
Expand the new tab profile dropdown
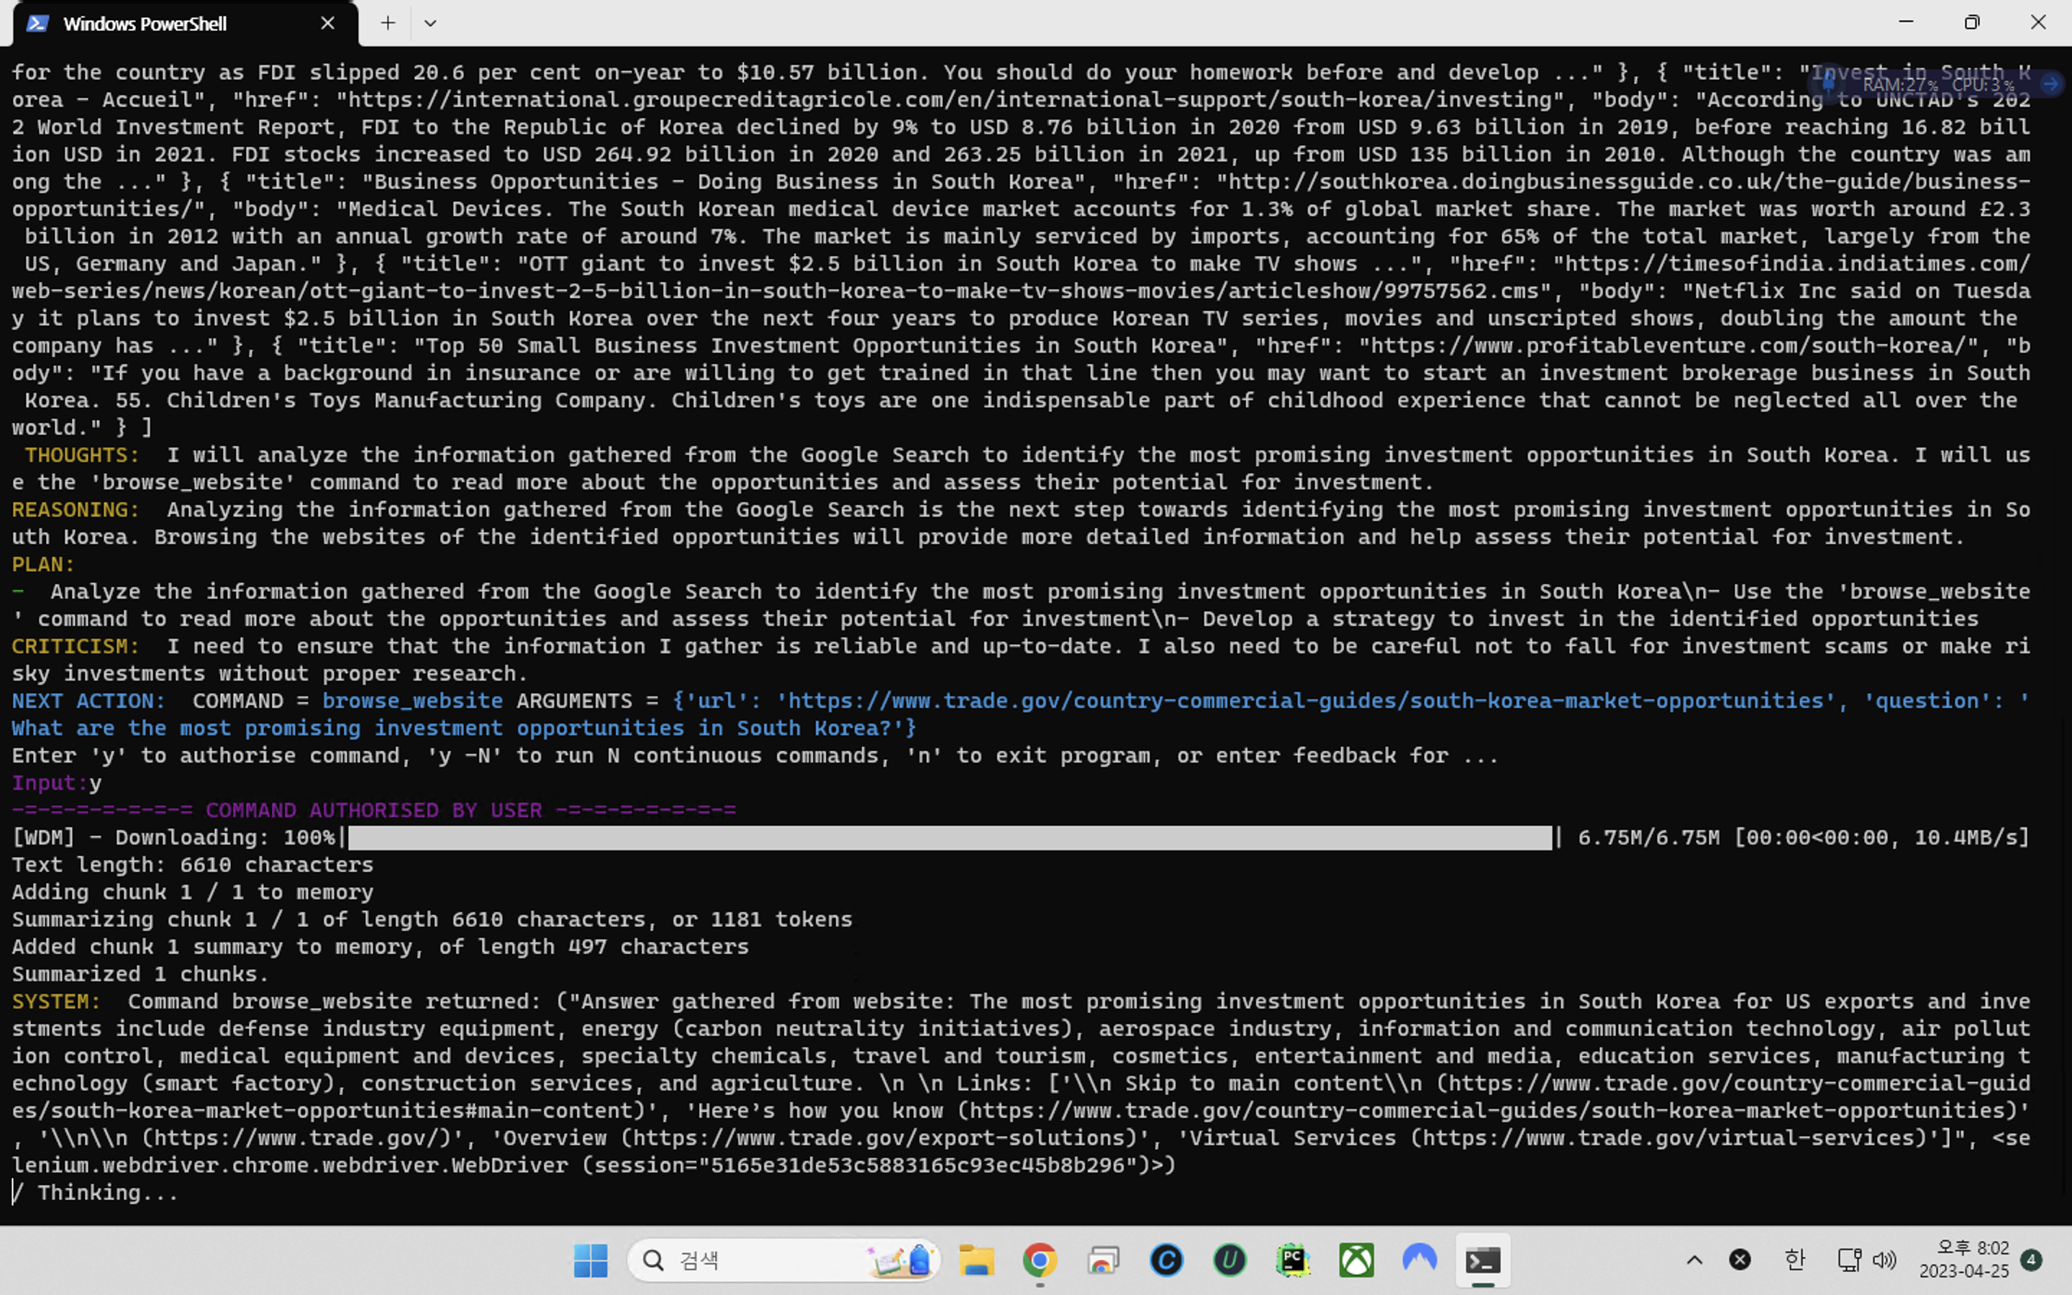pyautogui.click(x=430, y=23)
